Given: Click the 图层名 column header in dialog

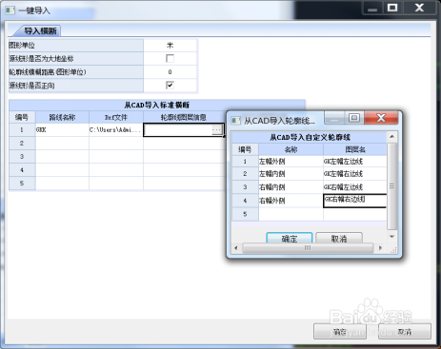Looking at the screenshot, I should coord(355,149).
